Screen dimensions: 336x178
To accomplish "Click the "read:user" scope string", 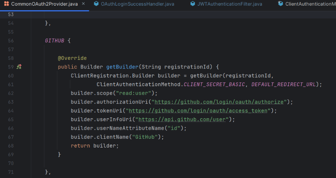I will pyautogui.click(x=134, y=93).
